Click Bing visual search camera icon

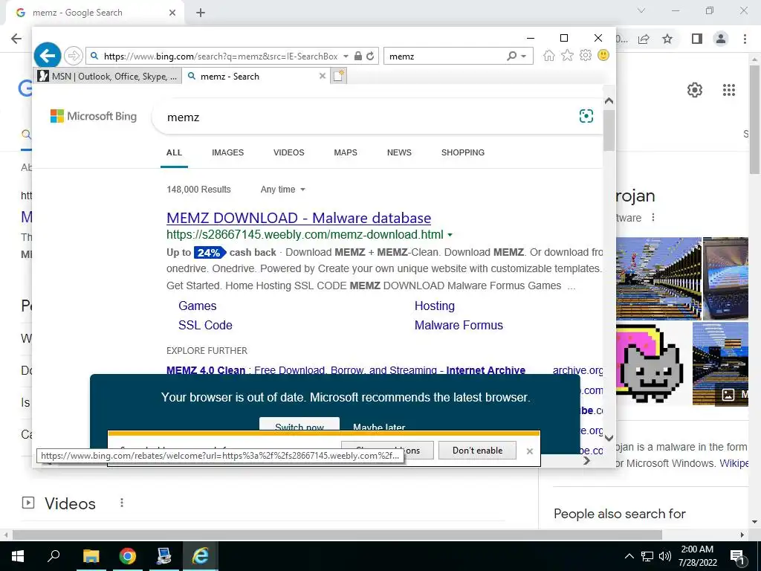(586, 116)
